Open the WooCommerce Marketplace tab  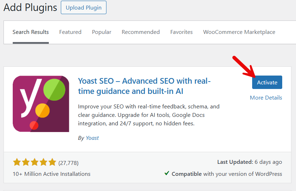pos(239,32)
